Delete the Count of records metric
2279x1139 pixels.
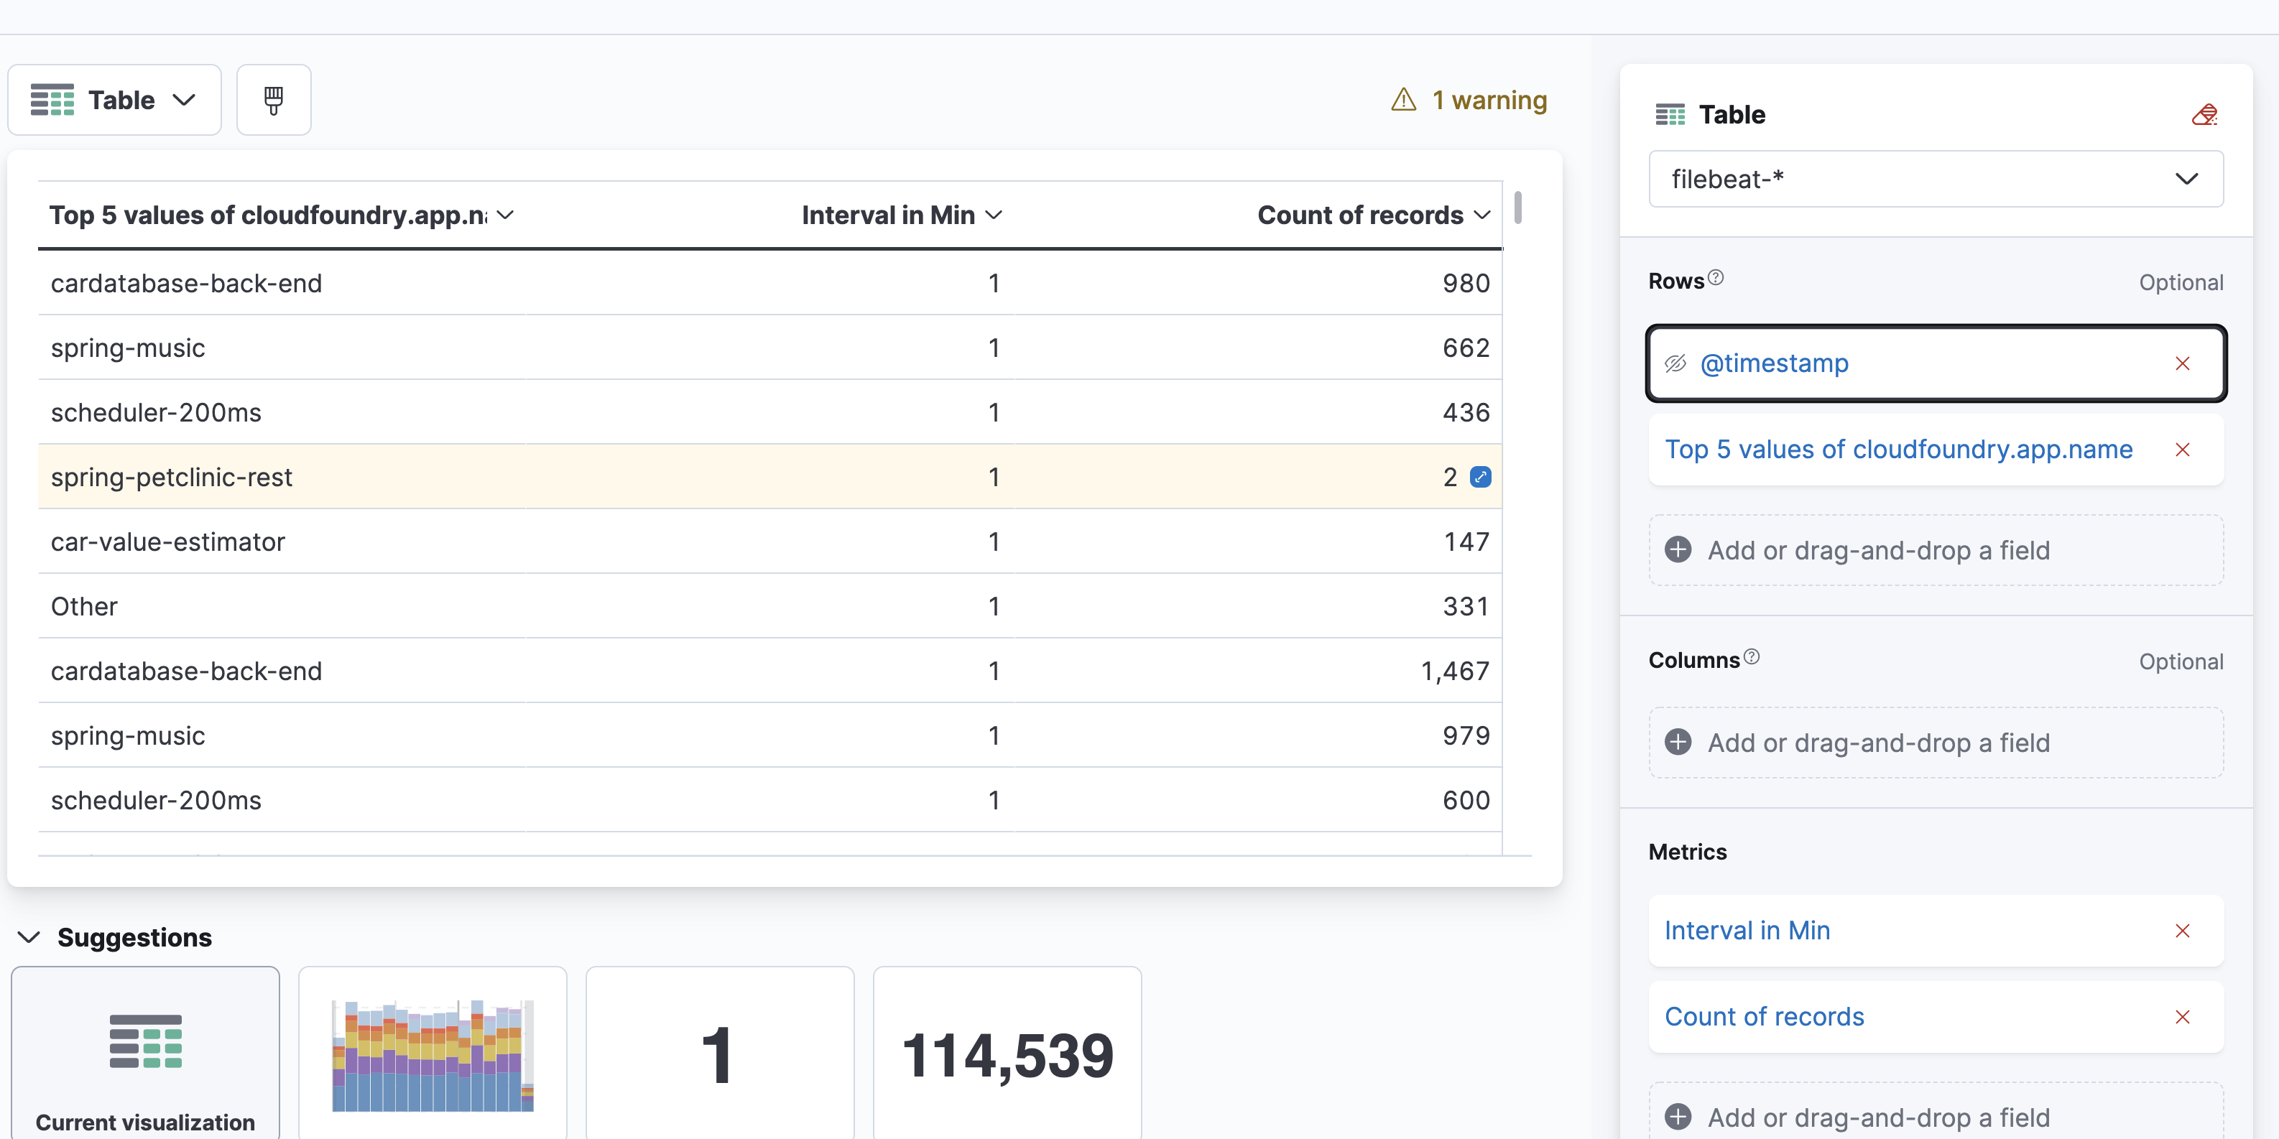(2182, 1017)
